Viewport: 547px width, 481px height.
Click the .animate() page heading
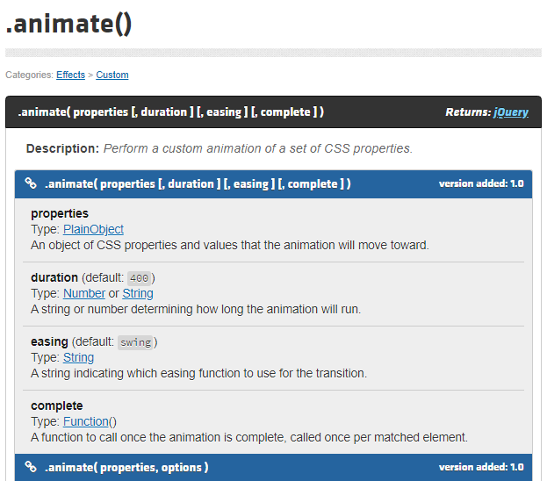[69, 24]
